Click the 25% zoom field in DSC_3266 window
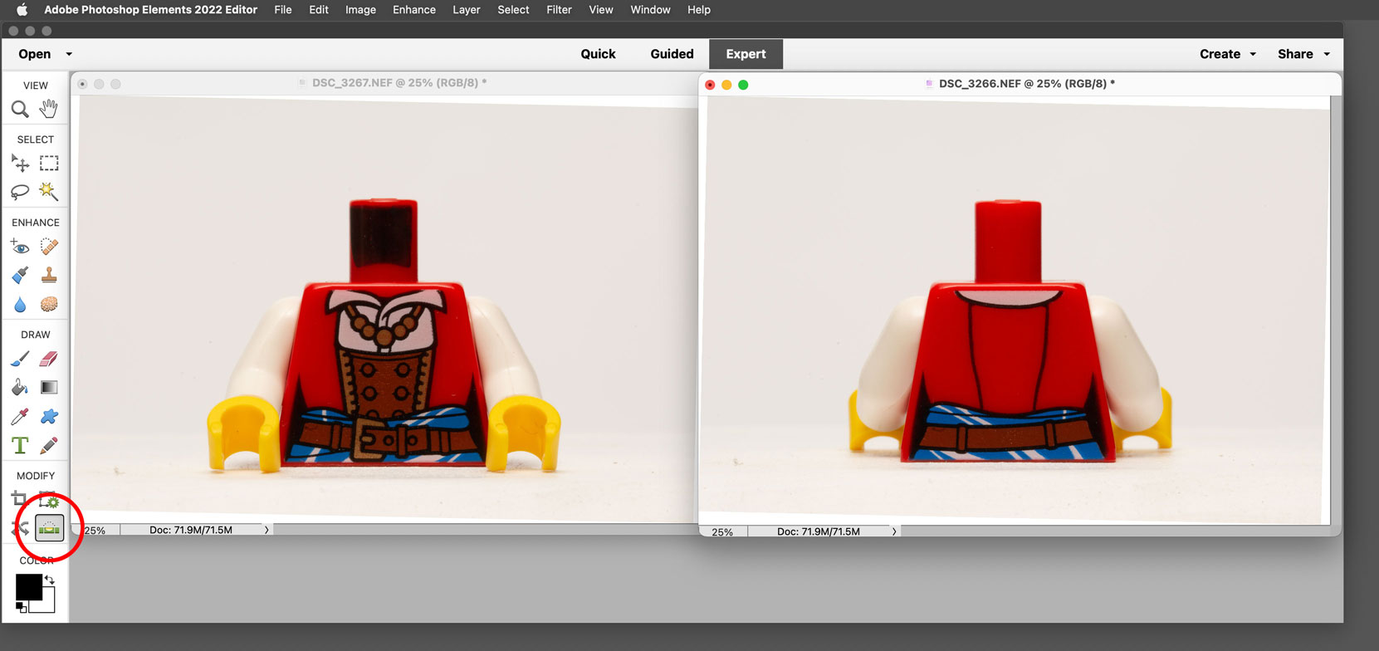This screenshot has width=1379, height=651. tap(722, 531)
